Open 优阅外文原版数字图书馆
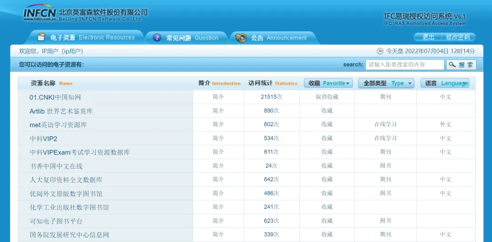Image resolution: width=492 pixels, height=242 pixels. point(66,194)
